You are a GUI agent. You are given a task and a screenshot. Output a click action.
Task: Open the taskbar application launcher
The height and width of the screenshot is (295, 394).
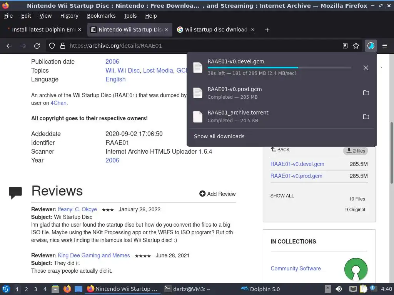tap(6, 289)
